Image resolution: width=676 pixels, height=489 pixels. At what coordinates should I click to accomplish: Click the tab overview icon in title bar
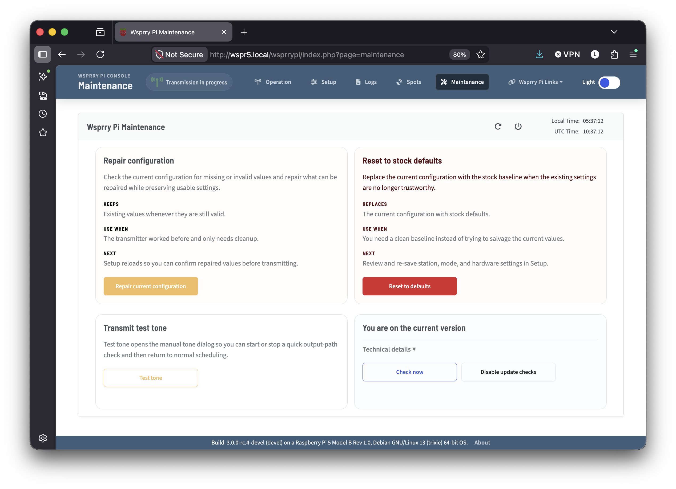pos(100,32)
